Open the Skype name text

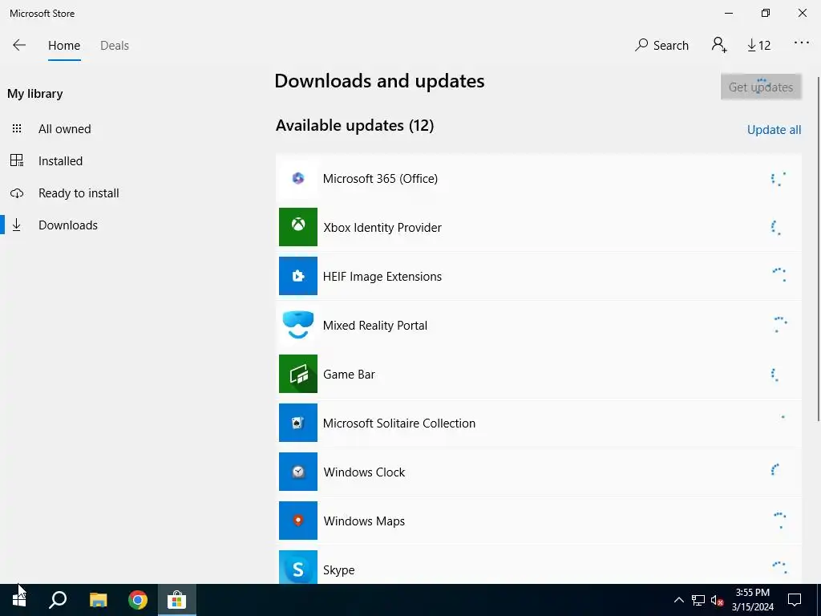339,570
